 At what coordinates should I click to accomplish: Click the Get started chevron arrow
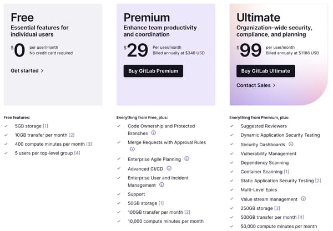(x=42, y=71)
